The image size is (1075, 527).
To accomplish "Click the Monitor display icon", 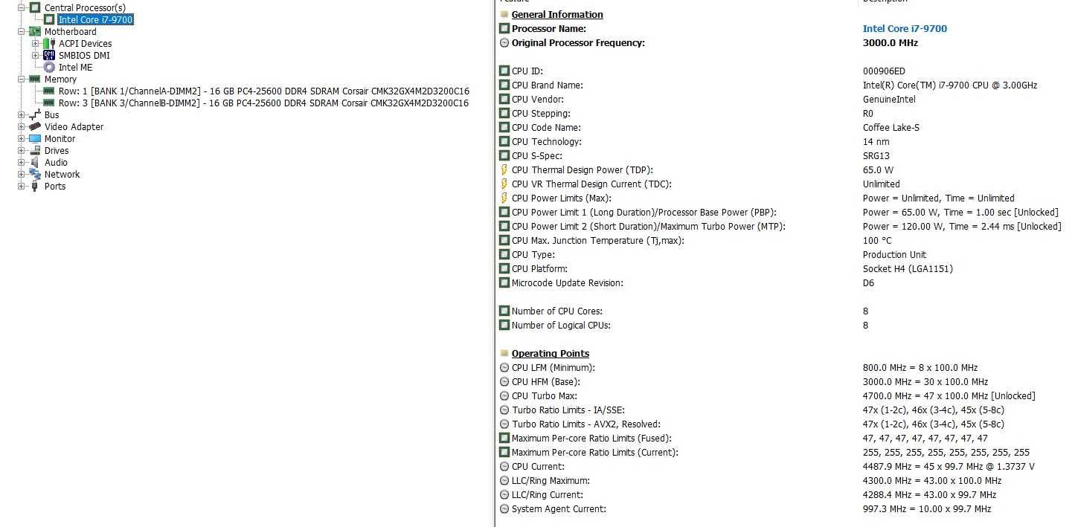I will [x=34, y=138].
